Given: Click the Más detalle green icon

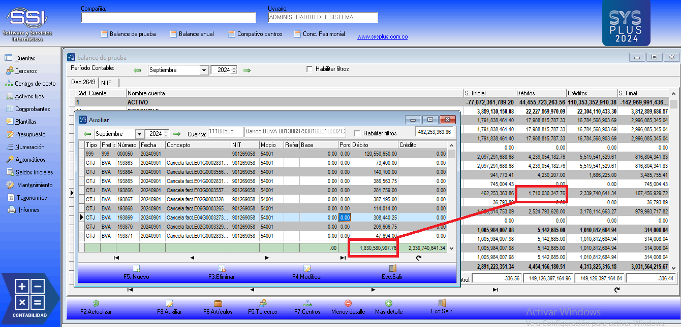Looking at the screenshot, I should pyautogui.click(x=389, y=303).
